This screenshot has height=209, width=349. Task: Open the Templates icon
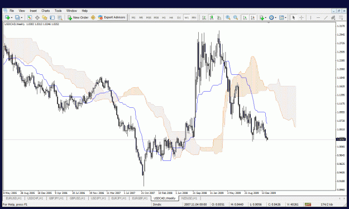coord(281,17)
